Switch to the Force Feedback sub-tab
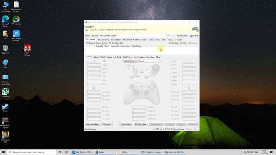276x155 pixels. tap(139, 57)
